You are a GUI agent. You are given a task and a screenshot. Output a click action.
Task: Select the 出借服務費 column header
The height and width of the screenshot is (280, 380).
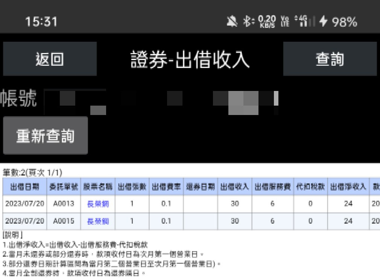coord(272,187)
